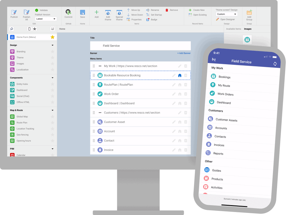
Task: Toggle the favorite star for Entity Hubs
Action: click(x=53, y=84)
